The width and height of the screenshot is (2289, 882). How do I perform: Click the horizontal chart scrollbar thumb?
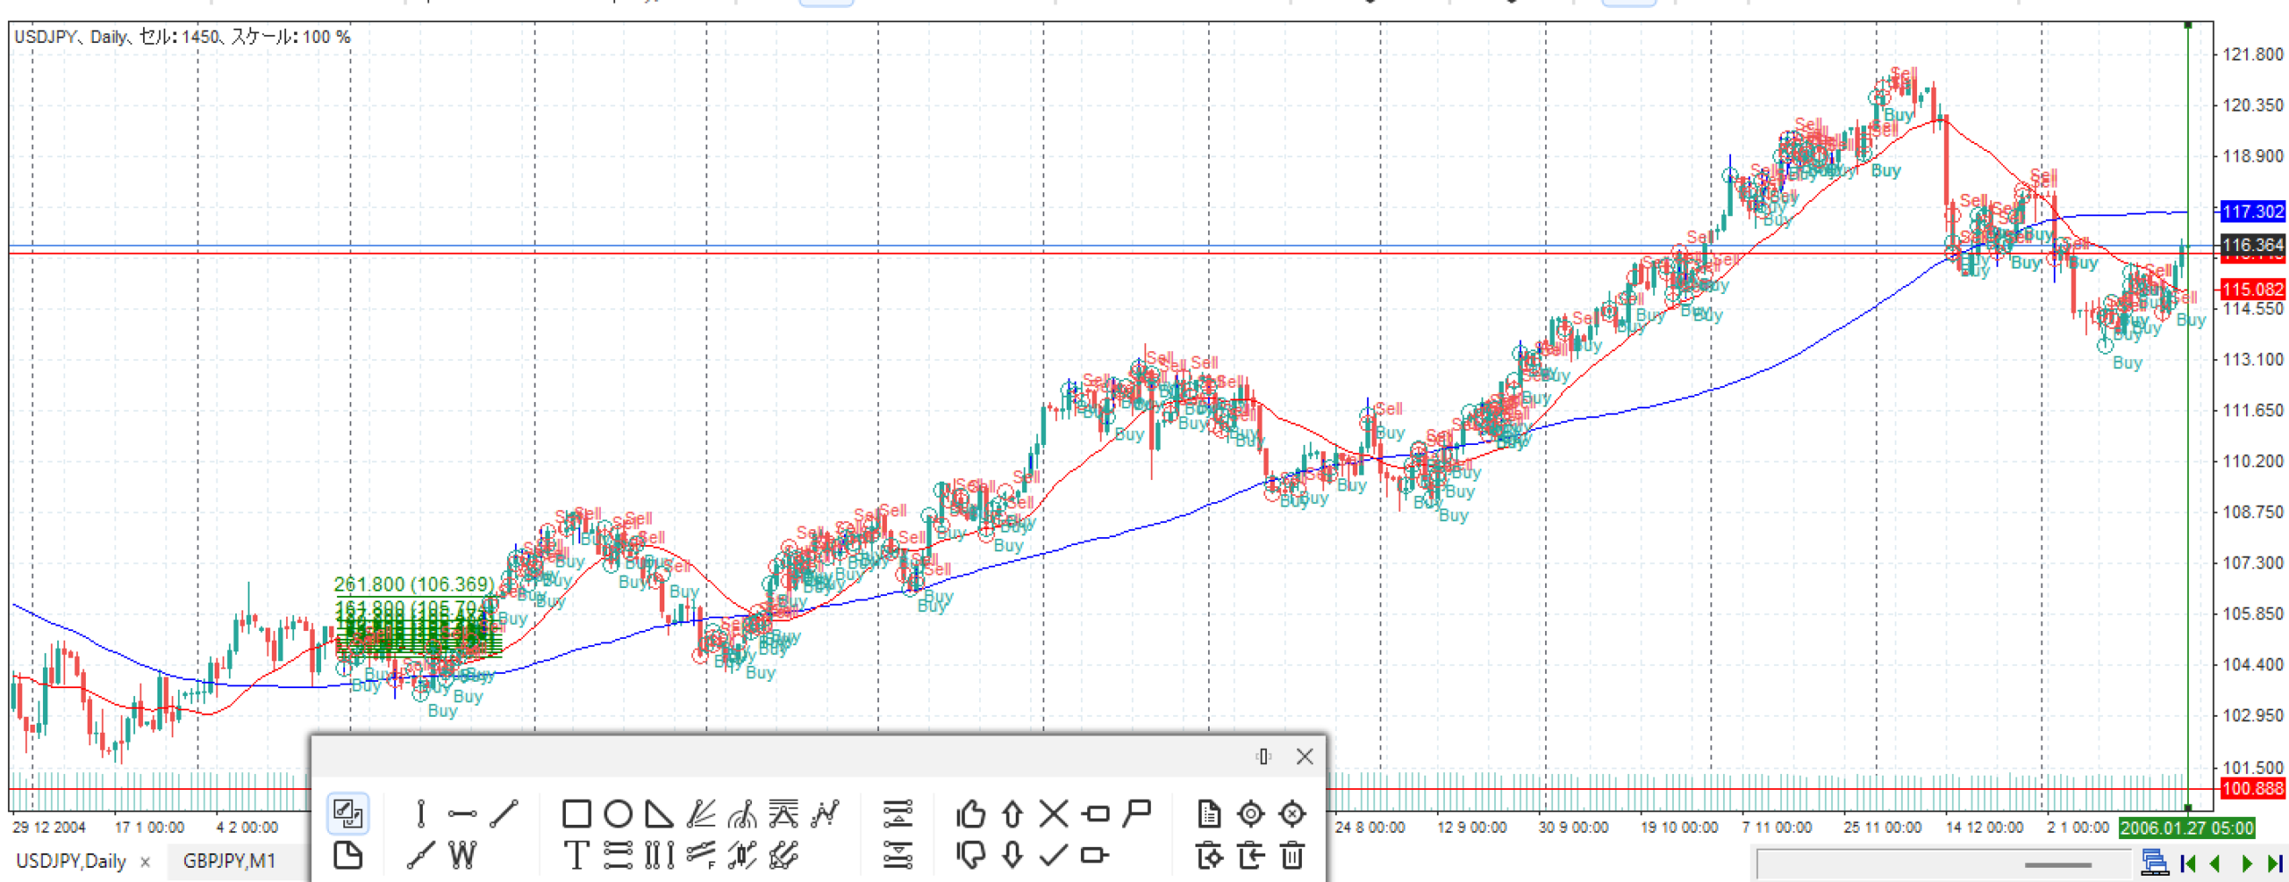click(2057, 864)
